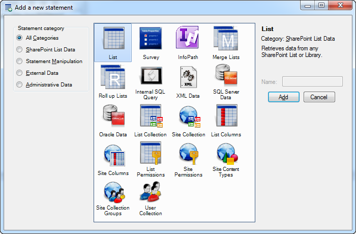Switch to External Data category
356x234 pixels.
[x=19, y=73]
